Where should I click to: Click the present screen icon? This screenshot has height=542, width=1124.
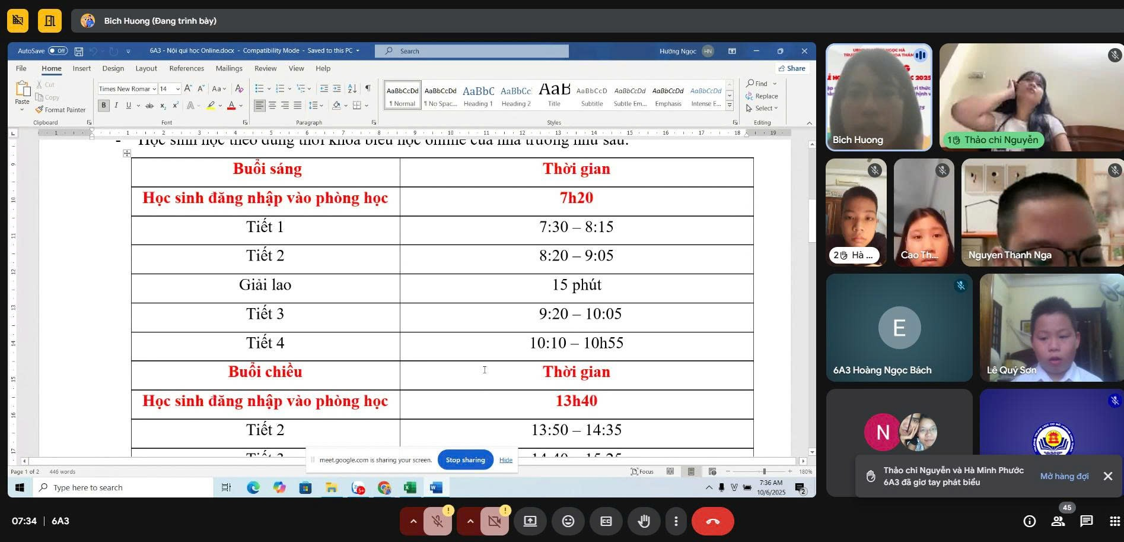tap(530, 521)
